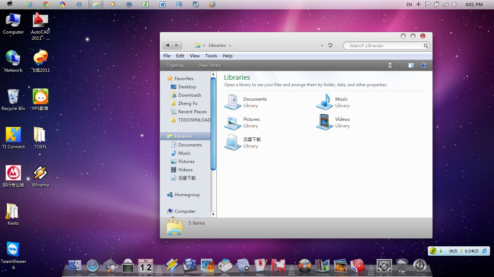Open Word from the top taskbar
Image resolution: width=494 pixels, height=277 pixels.
162,4
